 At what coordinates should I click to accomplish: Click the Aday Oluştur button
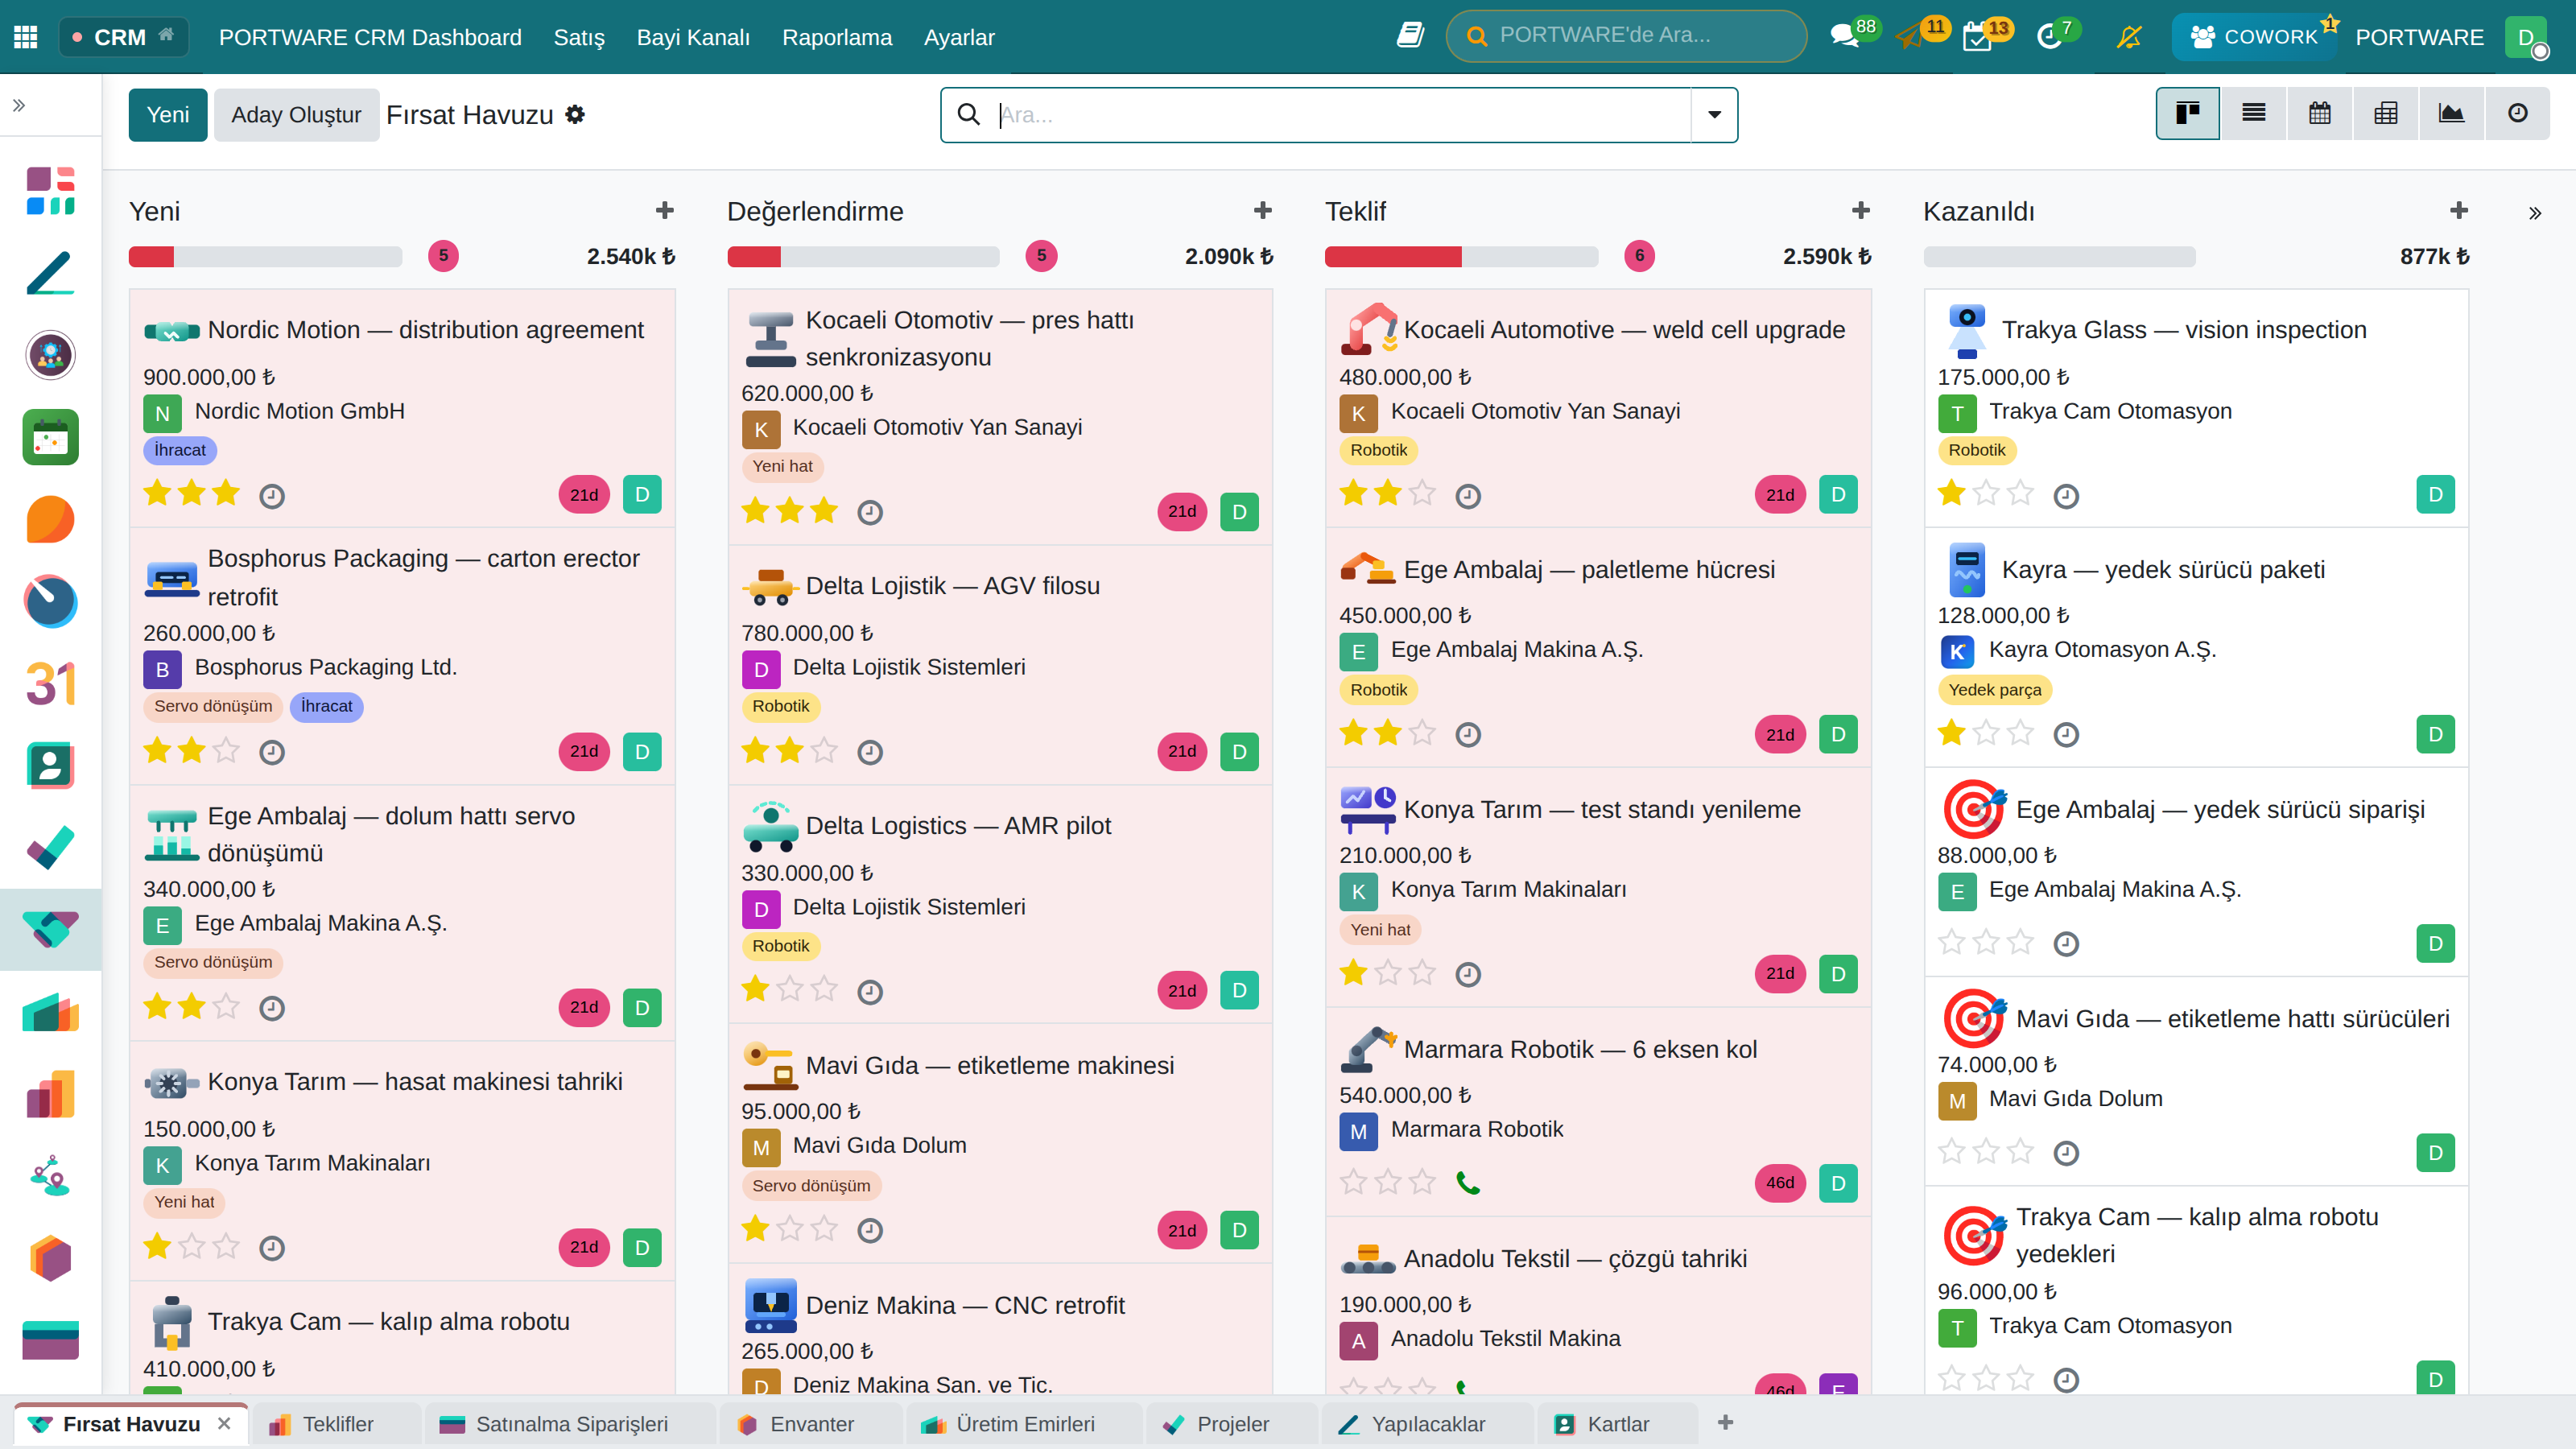(x=296, y=114)
